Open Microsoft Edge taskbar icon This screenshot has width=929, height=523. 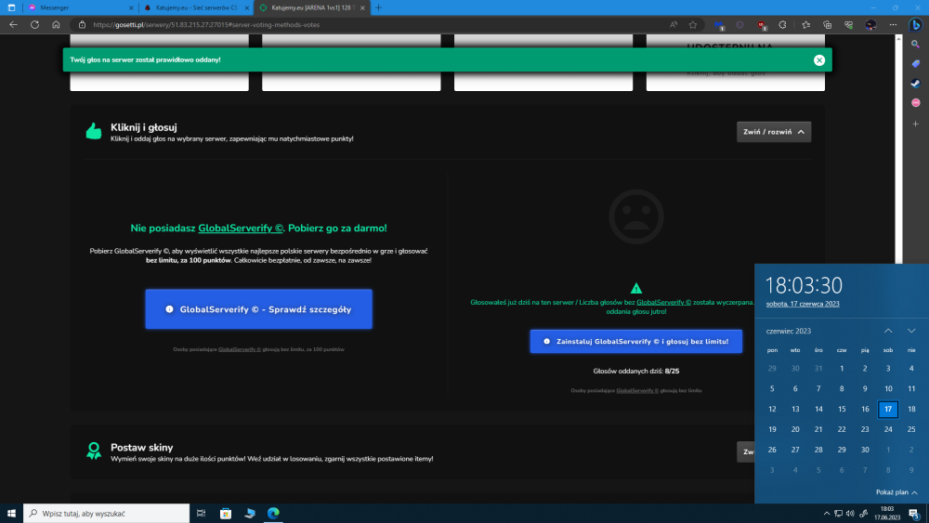click(x=273, y=513)
